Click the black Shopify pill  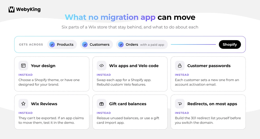[230, 44]
